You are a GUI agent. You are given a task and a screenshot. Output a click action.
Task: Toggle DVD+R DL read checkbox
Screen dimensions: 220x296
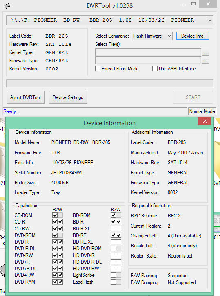pyautogui.click(x=55, y=269)
